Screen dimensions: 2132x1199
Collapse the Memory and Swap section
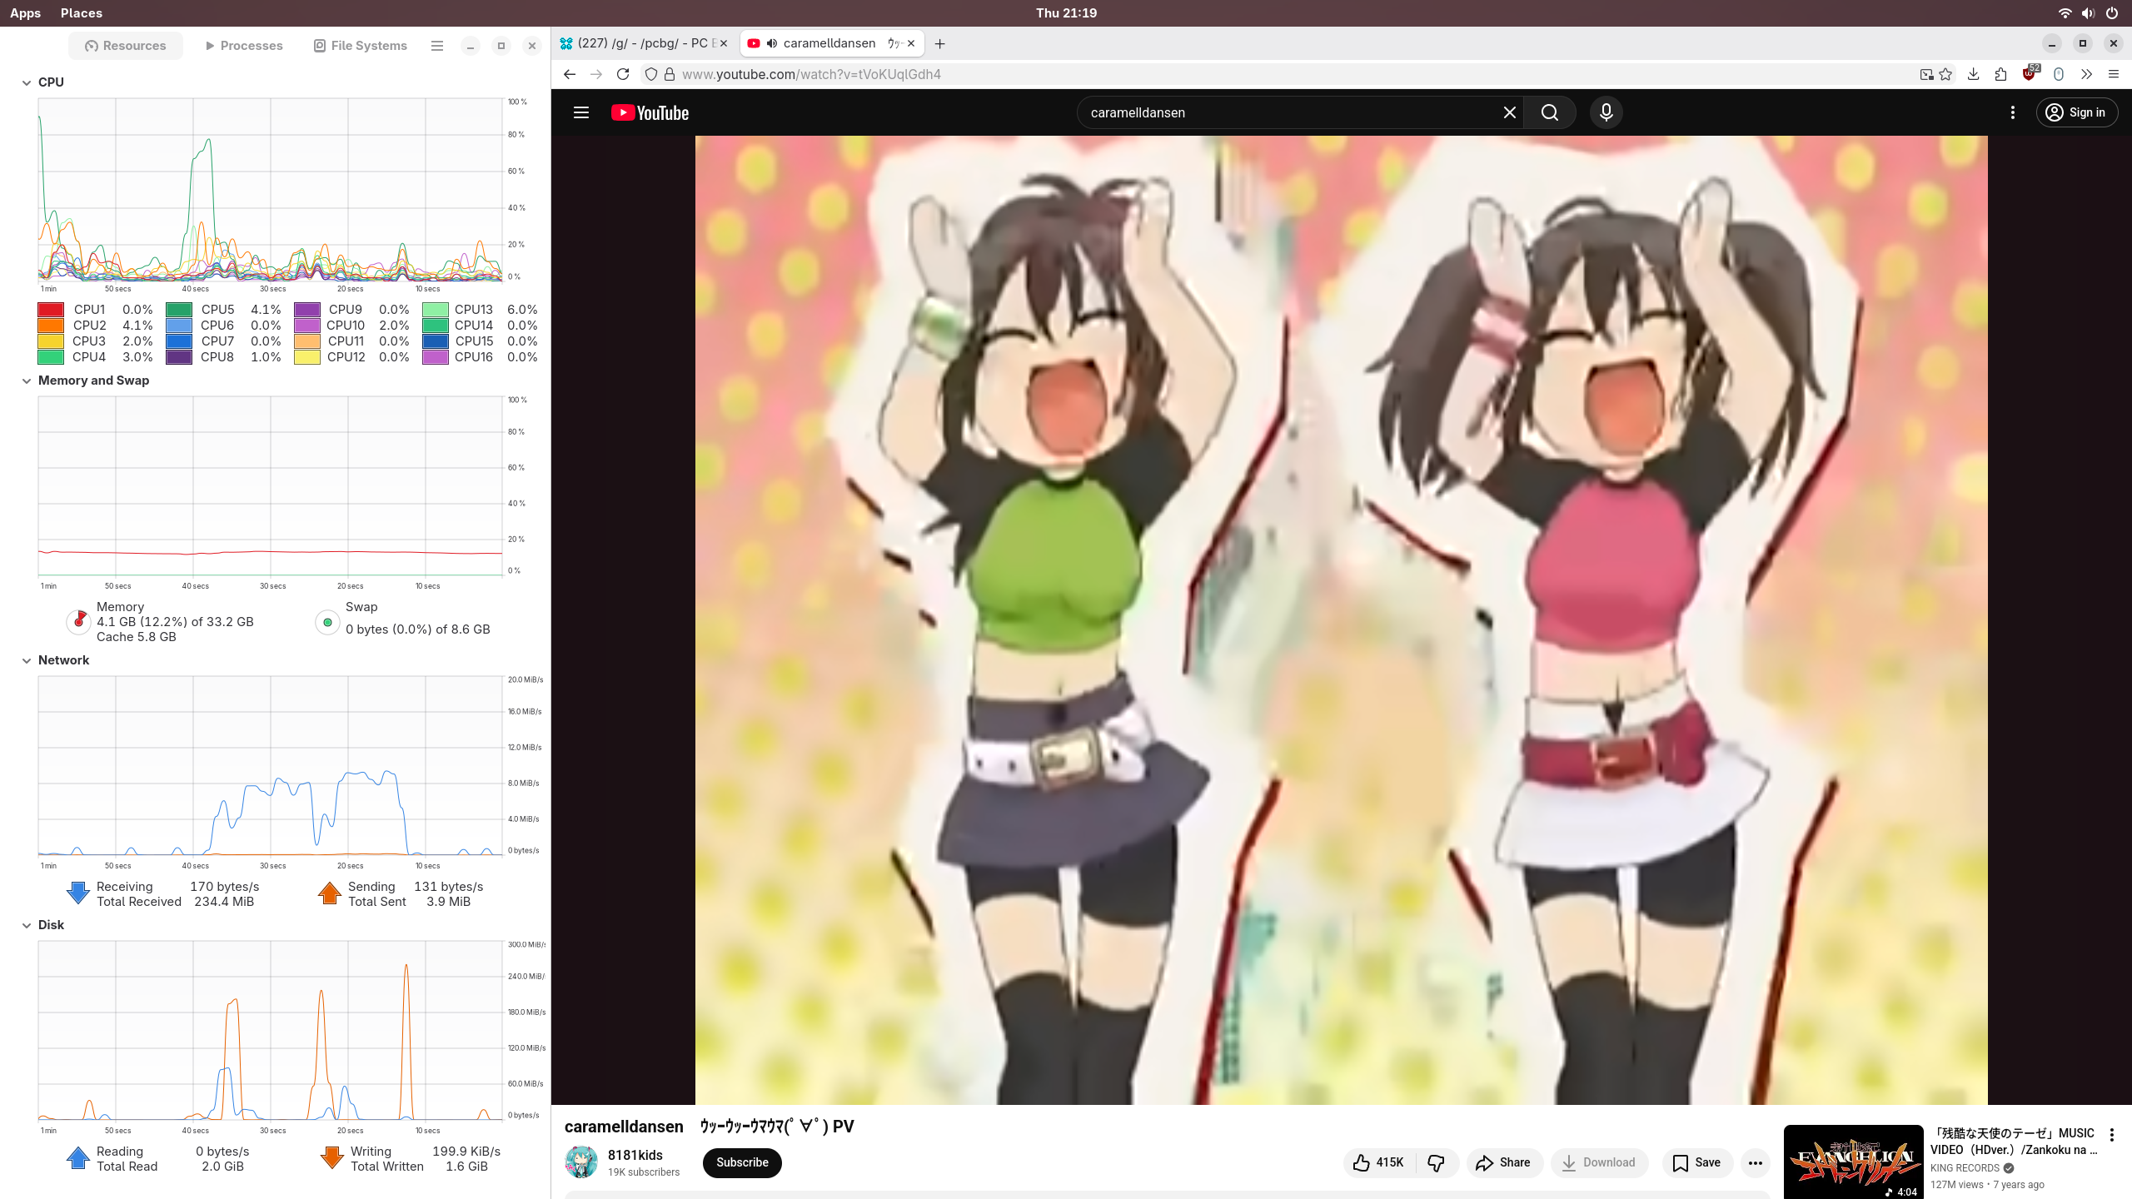click(27, 381)
